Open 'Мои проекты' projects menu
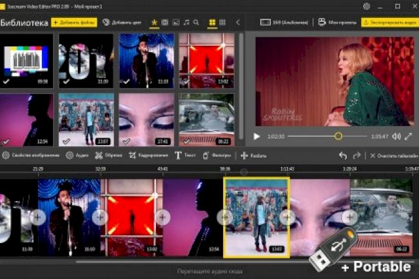Viewport: 419px width, 279px height. pos(336,22)
